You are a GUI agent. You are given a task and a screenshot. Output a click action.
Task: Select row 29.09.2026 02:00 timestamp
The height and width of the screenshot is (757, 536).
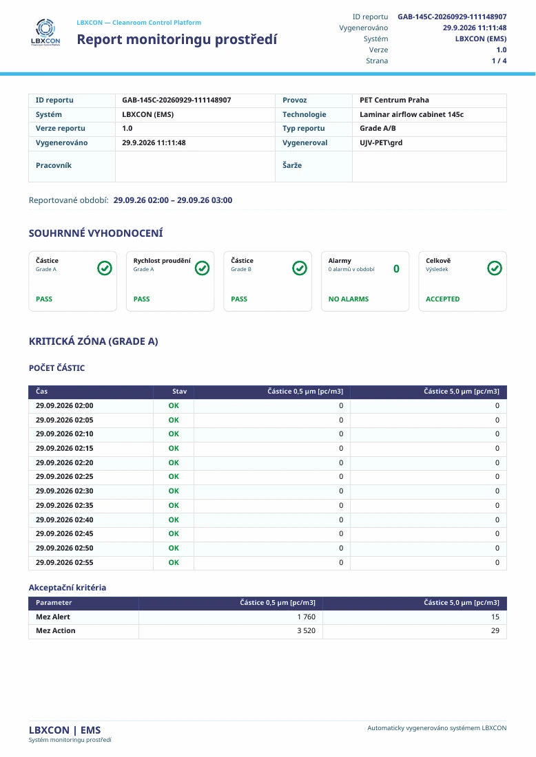click(x=64, y=405)
